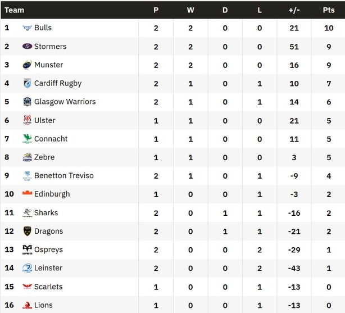
Task: Select the Sharks team name
Action: point(46,212)
